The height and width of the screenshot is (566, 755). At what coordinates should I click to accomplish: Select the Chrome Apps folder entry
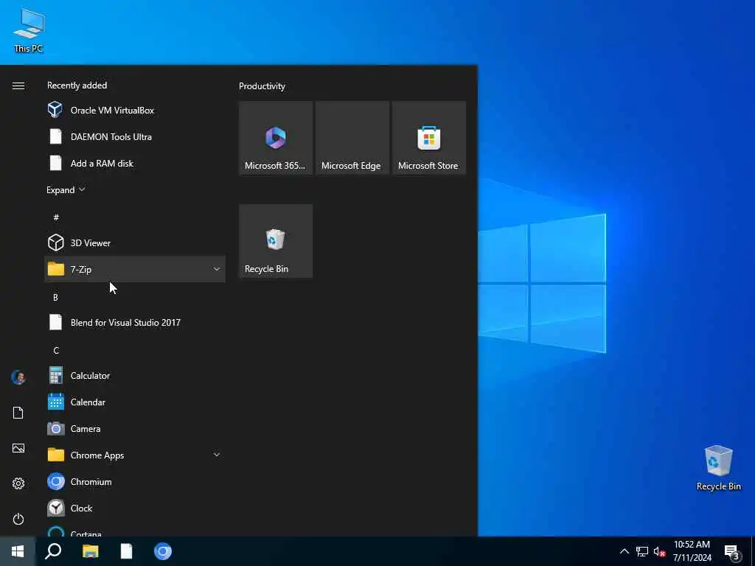coord(135,455)
